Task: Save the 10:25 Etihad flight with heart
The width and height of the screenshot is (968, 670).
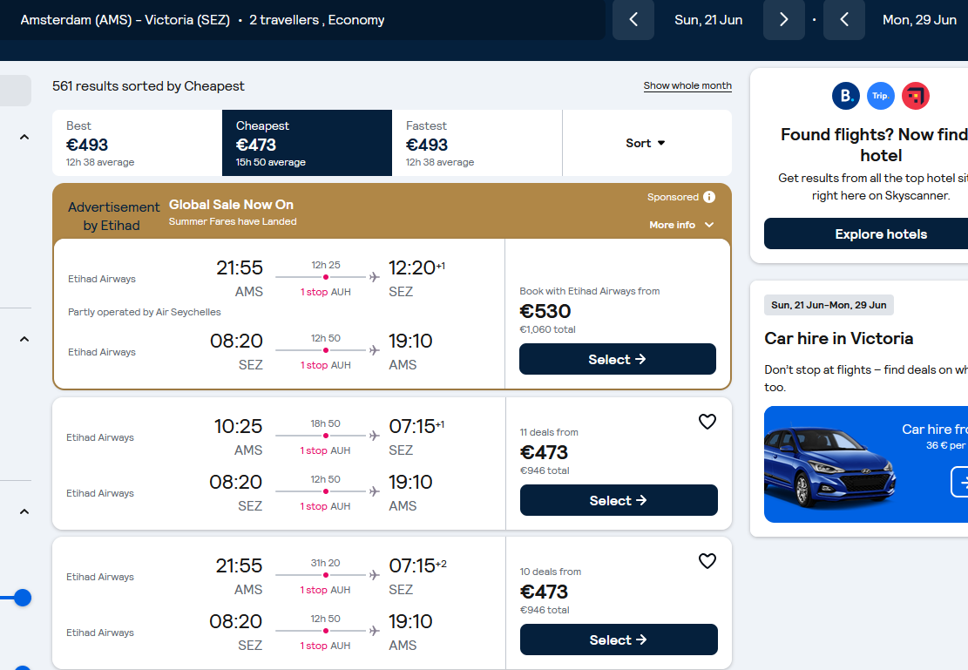Action: click(707, 422)
